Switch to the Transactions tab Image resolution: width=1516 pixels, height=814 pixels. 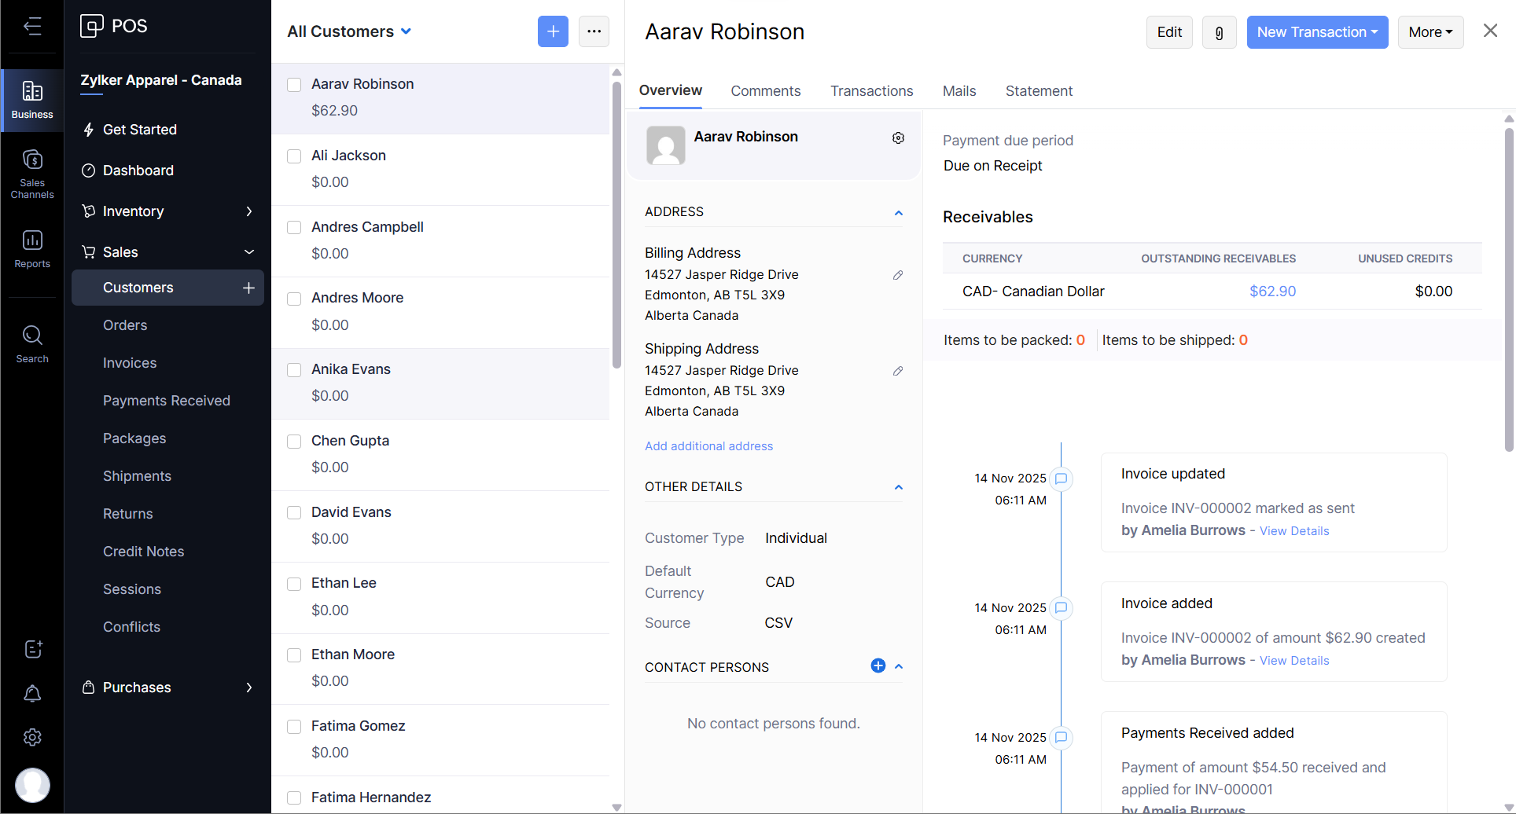click(x=871, y=91)
